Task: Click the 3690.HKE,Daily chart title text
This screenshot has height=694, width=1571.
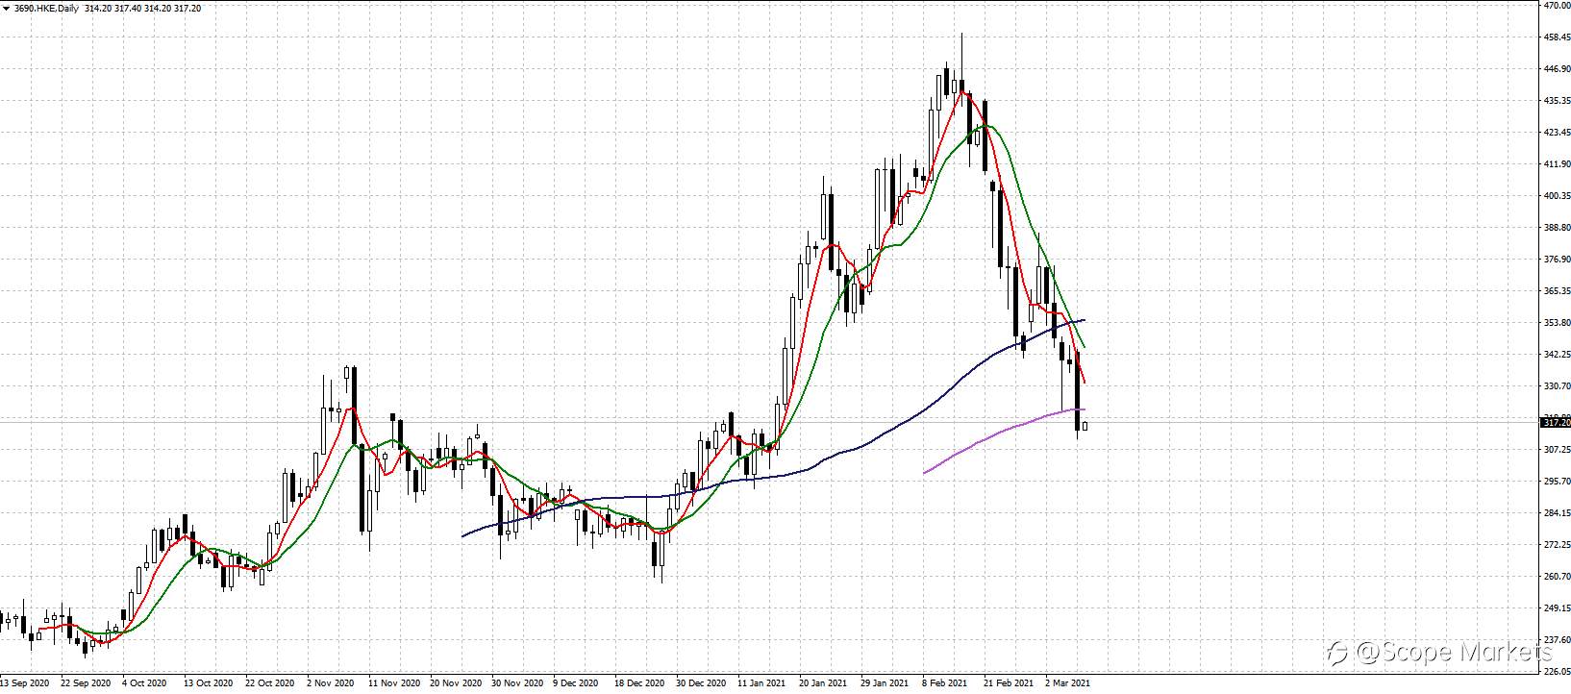Action: pos(47,9)
